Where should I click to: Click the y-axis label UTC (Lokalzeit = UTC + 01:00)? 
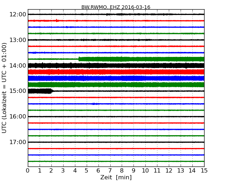click(x=4, y=88)
